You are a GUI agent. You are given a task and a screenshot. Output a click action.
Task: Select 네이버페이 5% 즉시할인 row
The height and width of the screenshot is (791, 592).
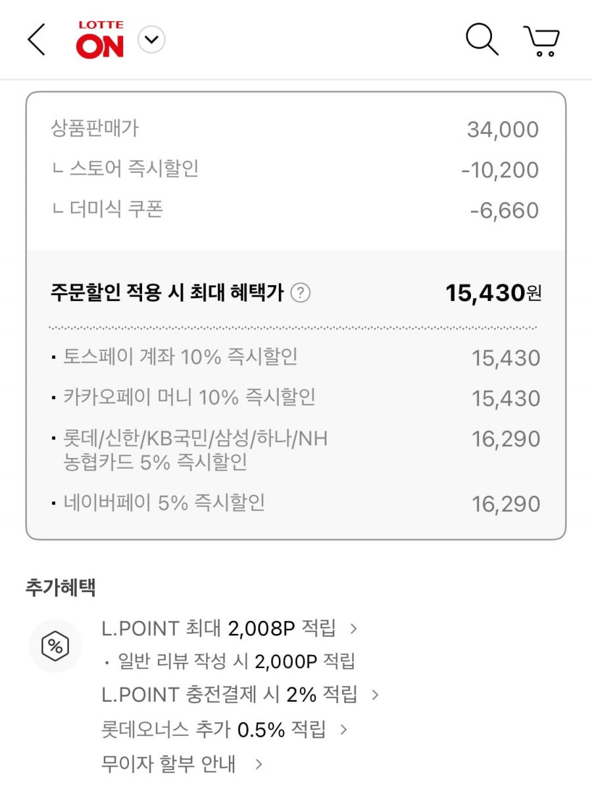[x=295, y=503]
